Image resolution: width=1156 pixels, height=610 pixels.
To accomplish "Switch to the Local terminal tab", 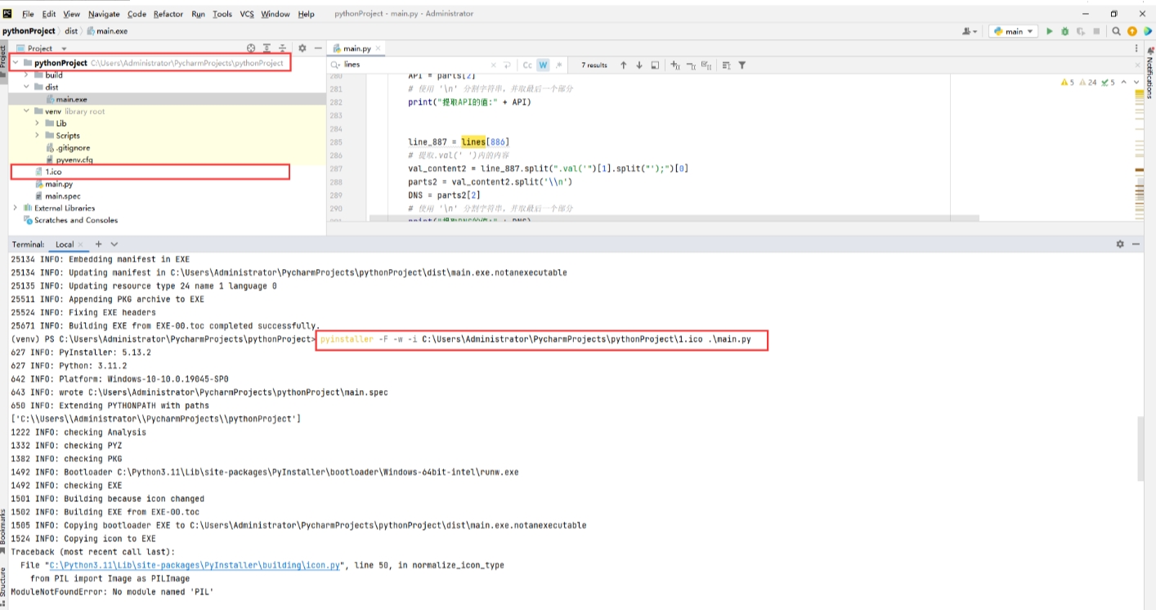I will coord(64,244).
